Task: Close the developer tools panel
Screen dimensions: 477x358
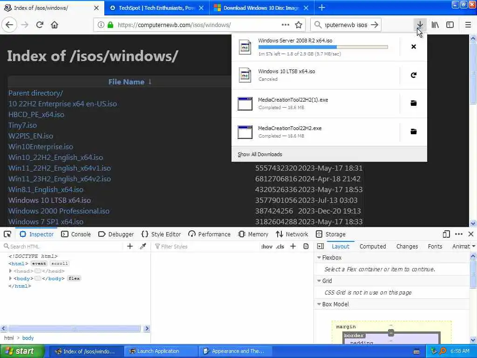Action: pos(471,234)
